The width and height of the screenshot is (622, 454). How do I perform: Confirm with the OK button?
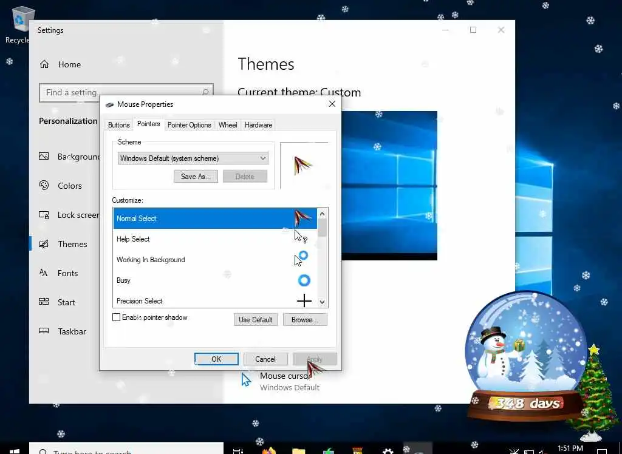click(216, 359)
